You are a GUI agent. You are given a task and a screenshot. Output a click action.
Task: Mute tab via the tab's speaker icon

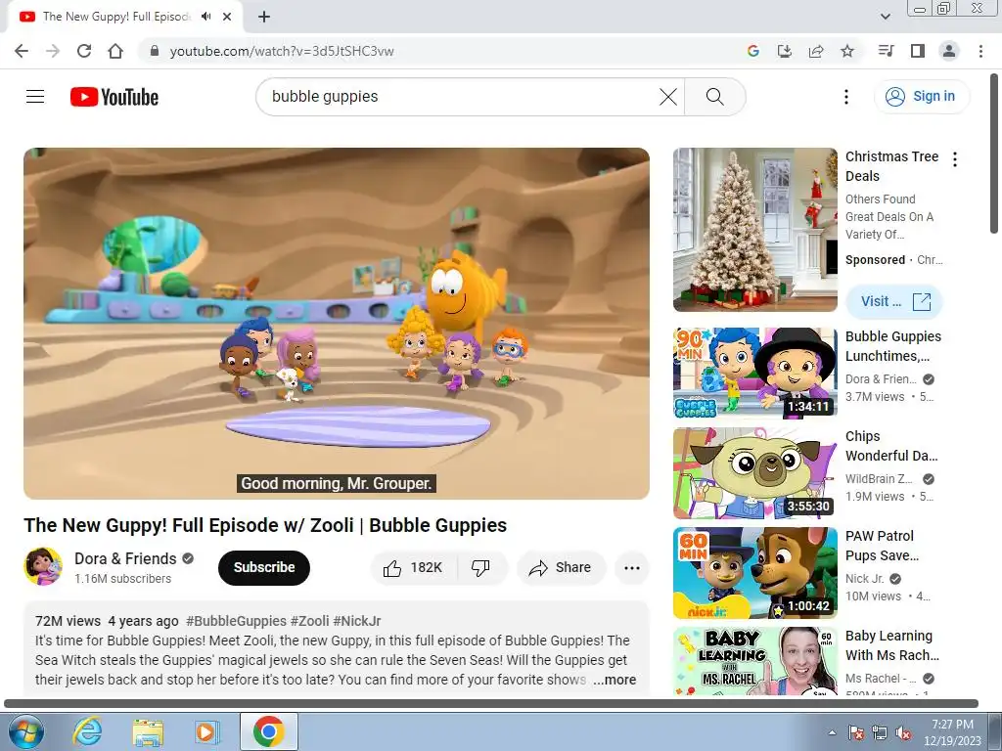tap(205, 17)
